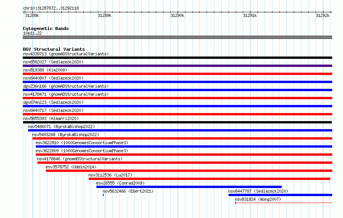Select the tiny blue nsv5632466 variant marker

point(103,195)
